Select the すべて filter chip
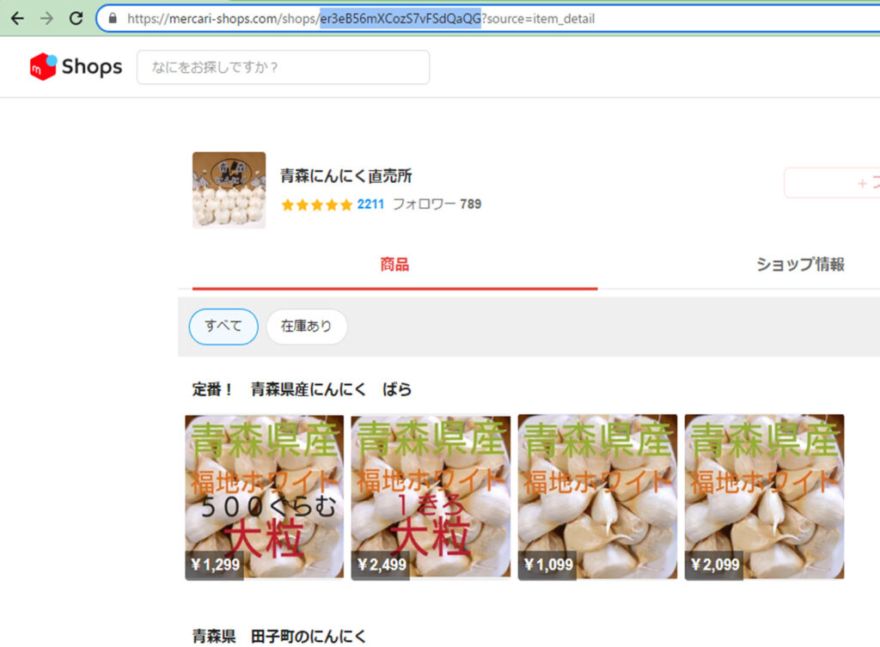Image resolution: width=880 pixels, height=647 pixels. point(223,327)
